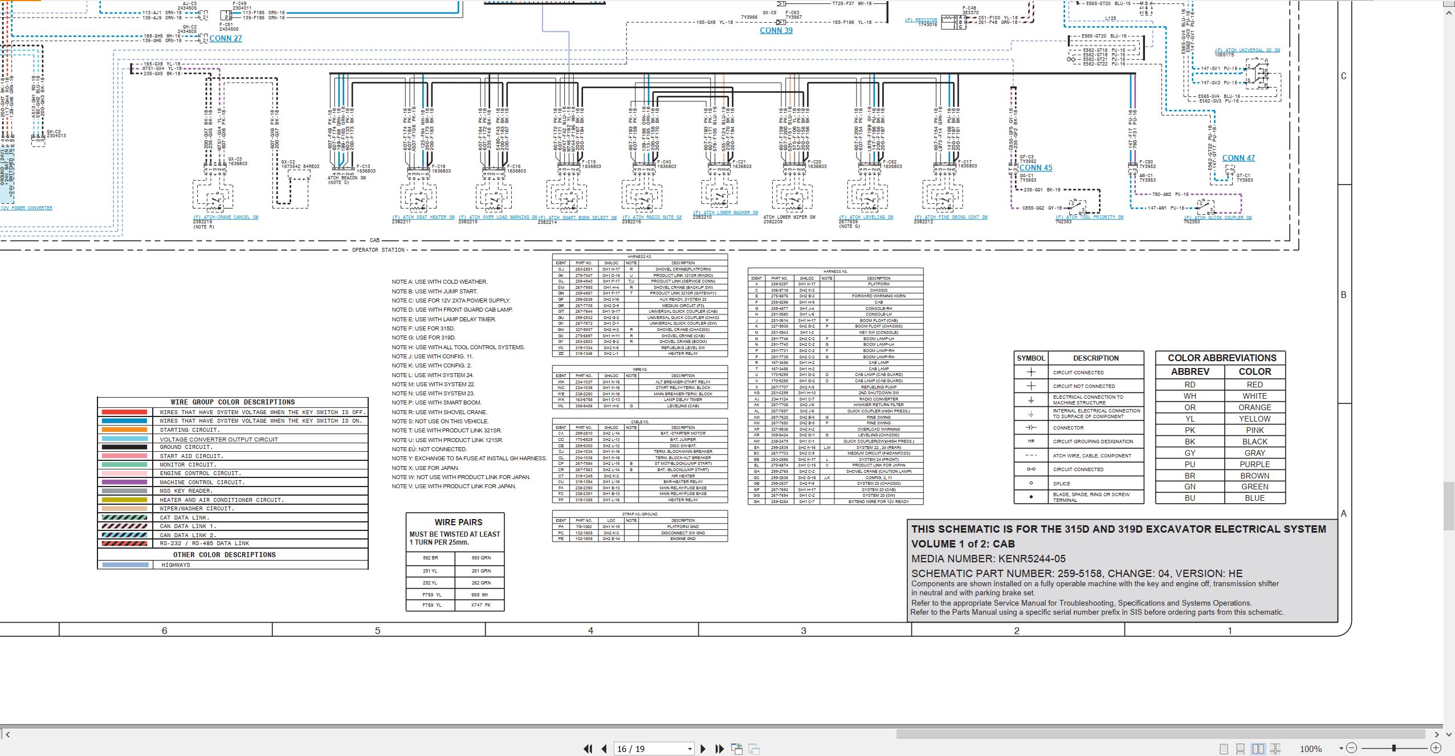The image size is (1455, 756).
Task: Click the CAN DATA LINK 2 legend row
Action: (233, 535)
